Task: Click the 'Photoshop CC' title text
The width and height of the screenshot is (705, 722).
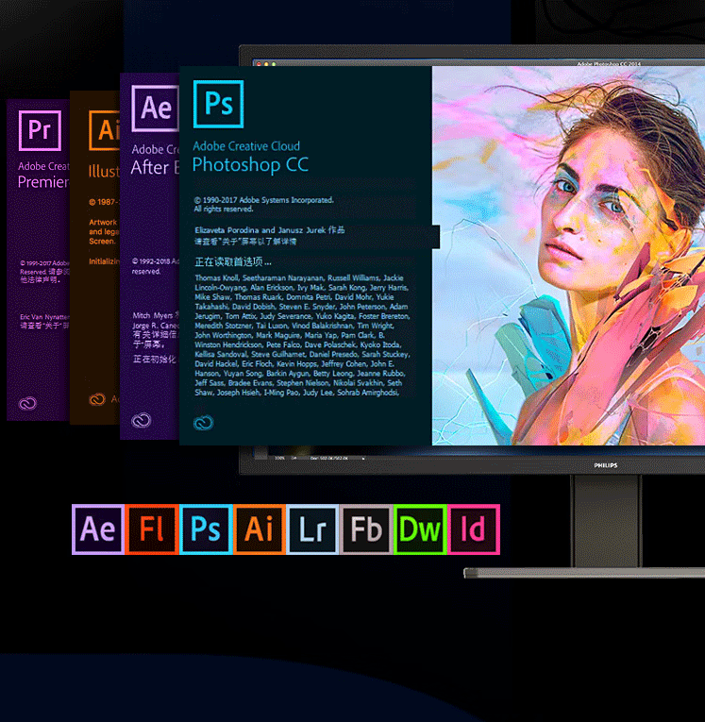Action: point(250,164)
